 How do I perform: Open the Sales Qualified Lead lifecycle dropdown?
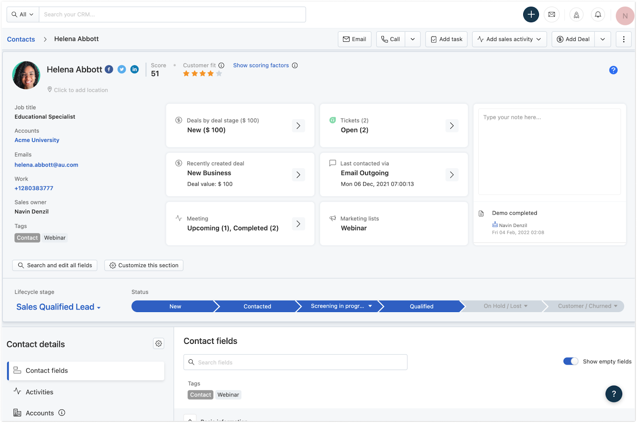click(x=59, y=307)
